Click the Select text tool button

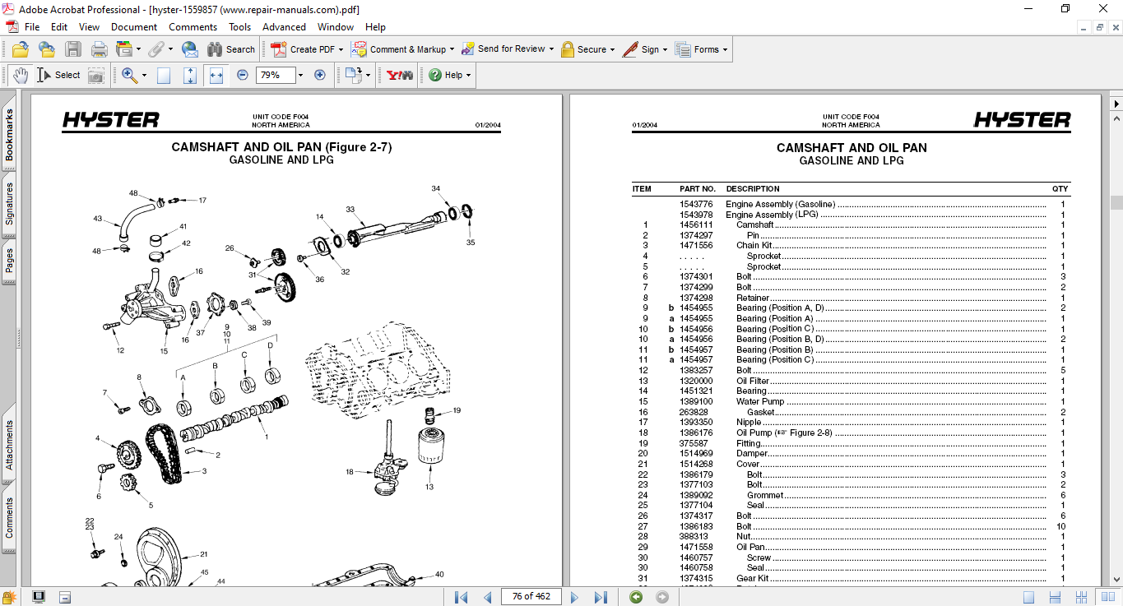pos(58,75)
